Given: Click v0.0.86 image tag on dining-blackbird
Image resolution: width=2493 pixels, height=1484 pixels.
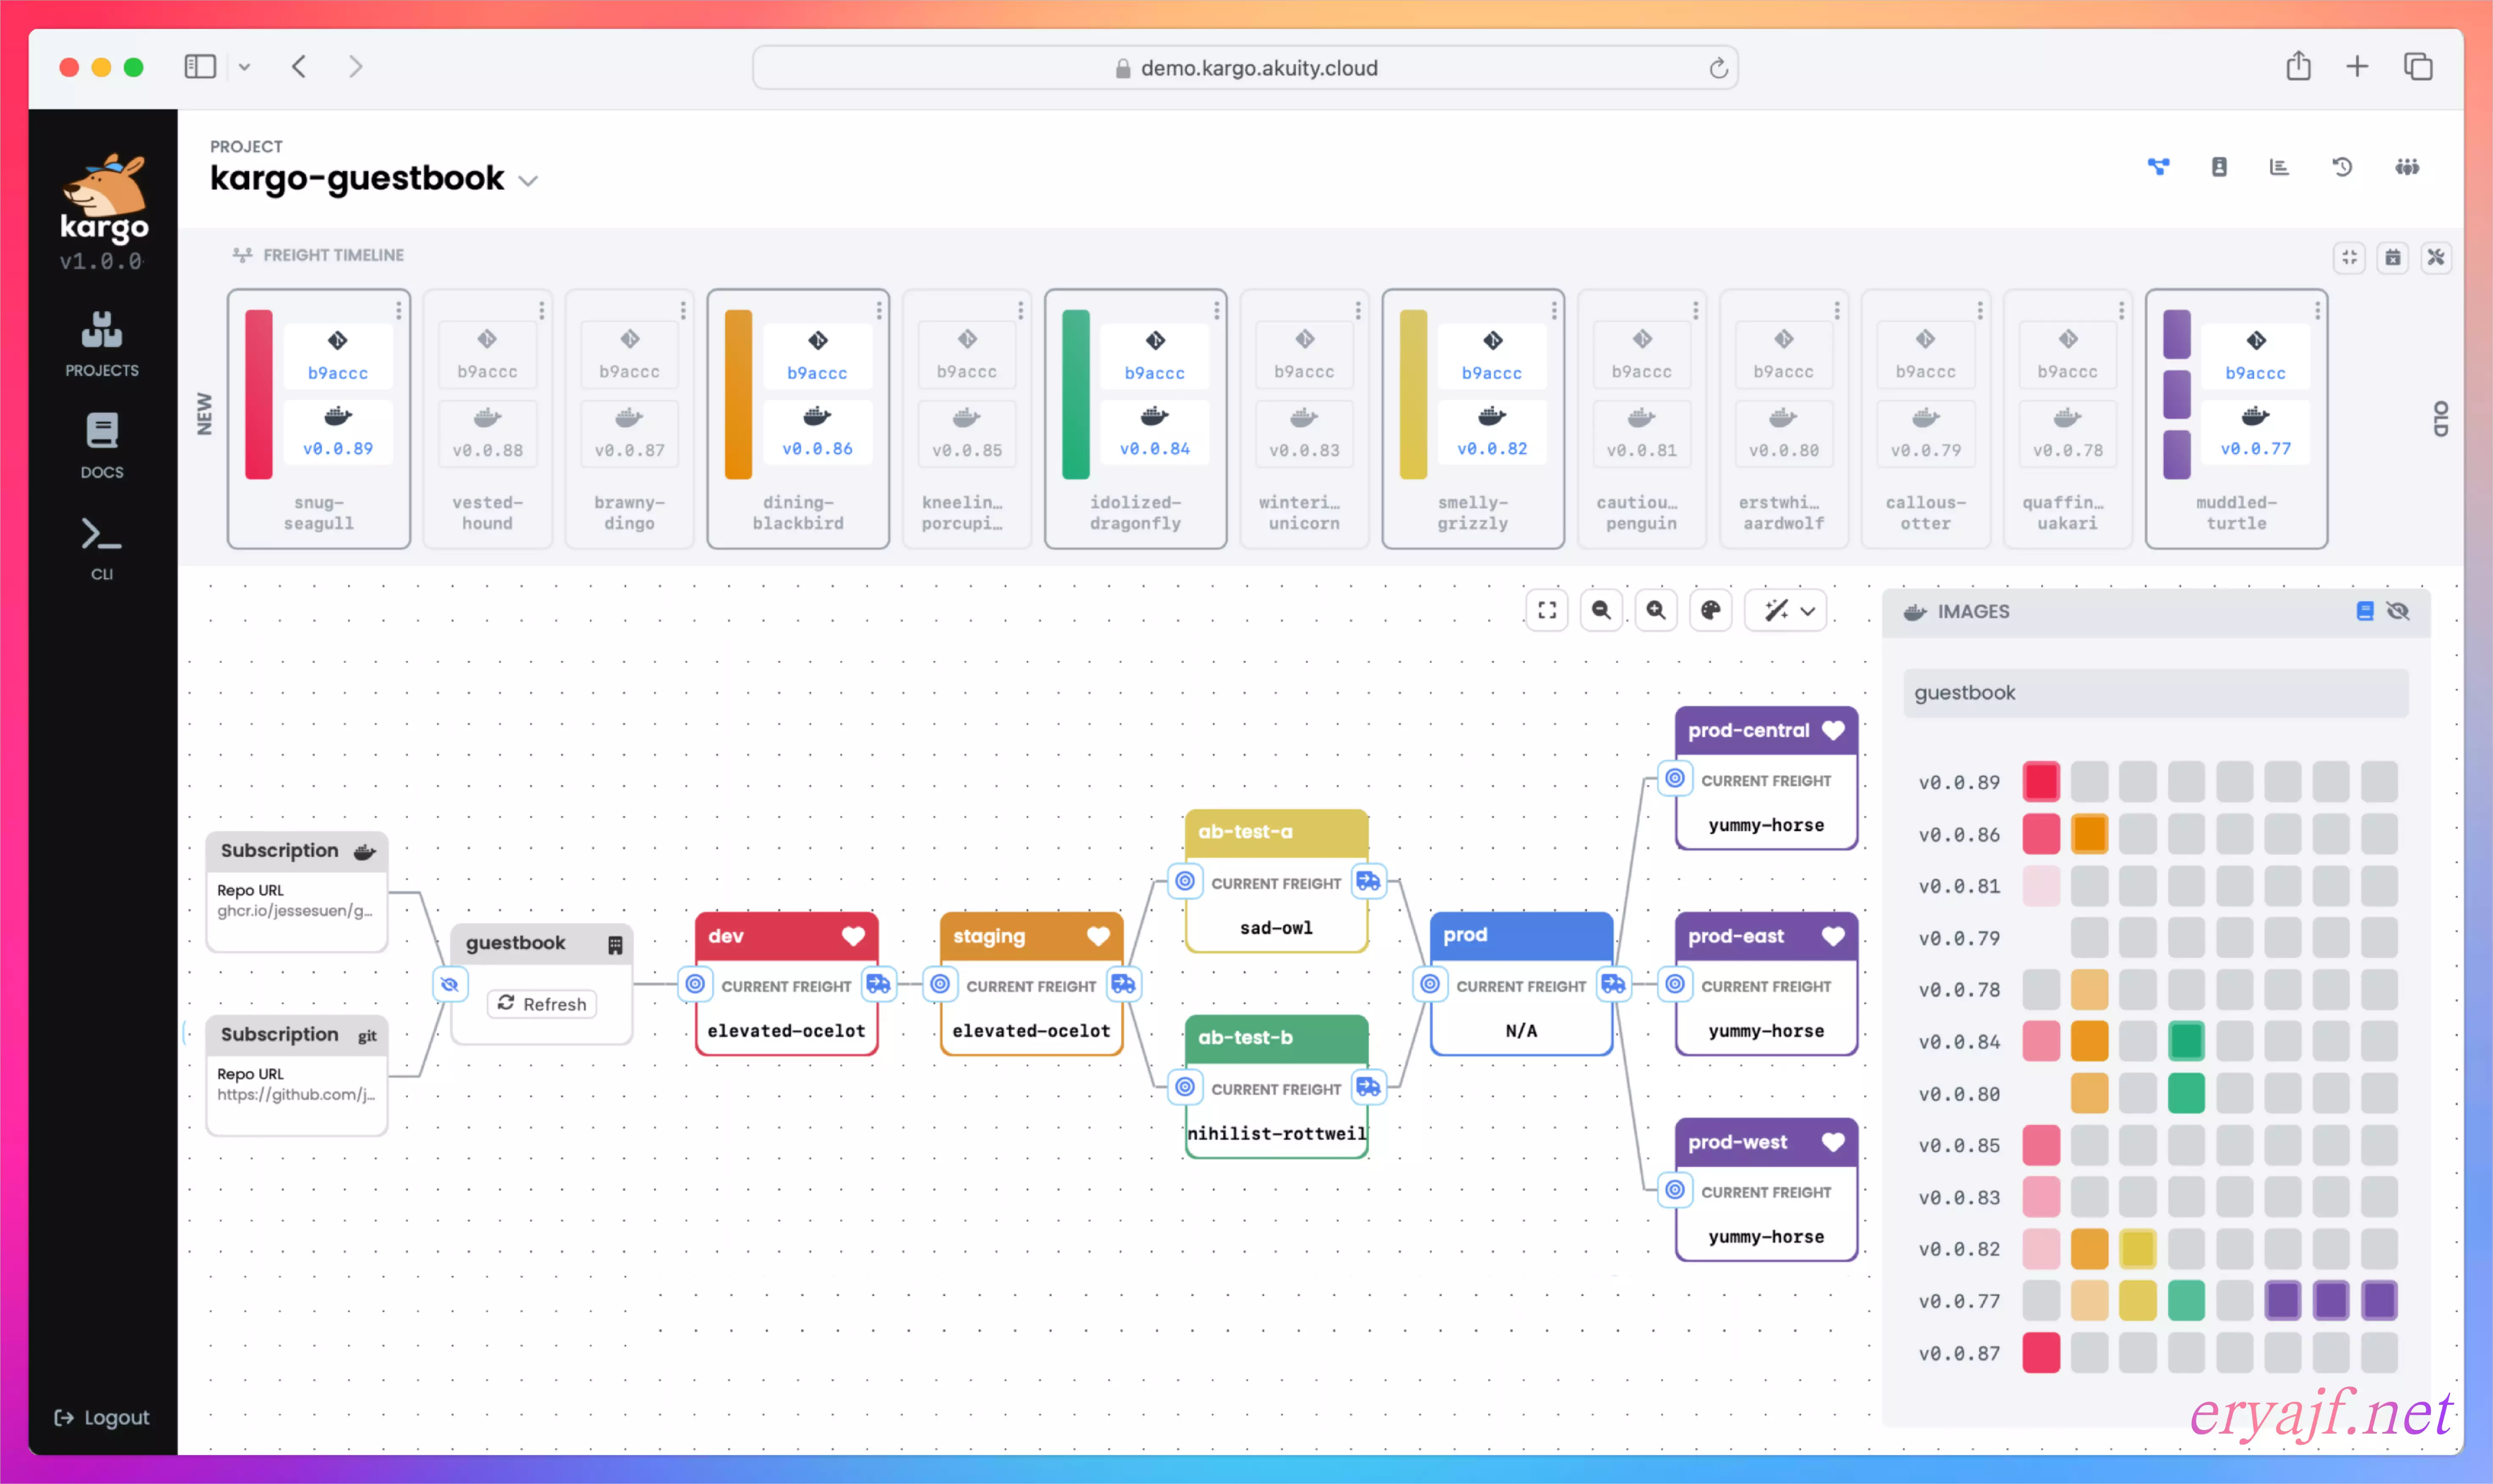Looking at the screenshot, I should point(817,449).
